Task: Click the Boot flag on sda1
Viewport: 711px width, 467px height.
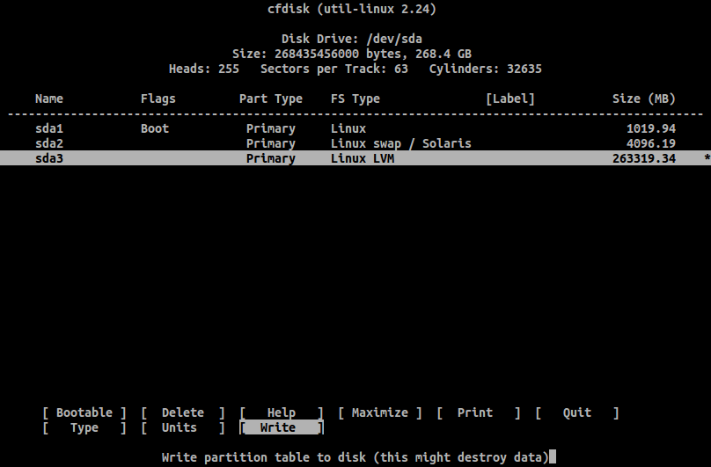Action: pyautogui.click(x=155, y=128)
